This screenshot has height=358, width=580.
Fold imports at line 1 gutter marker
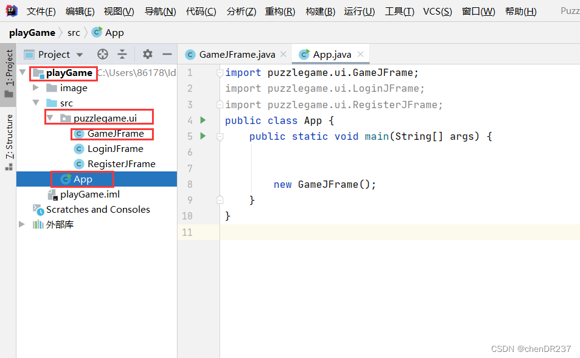tap(219, 73)
